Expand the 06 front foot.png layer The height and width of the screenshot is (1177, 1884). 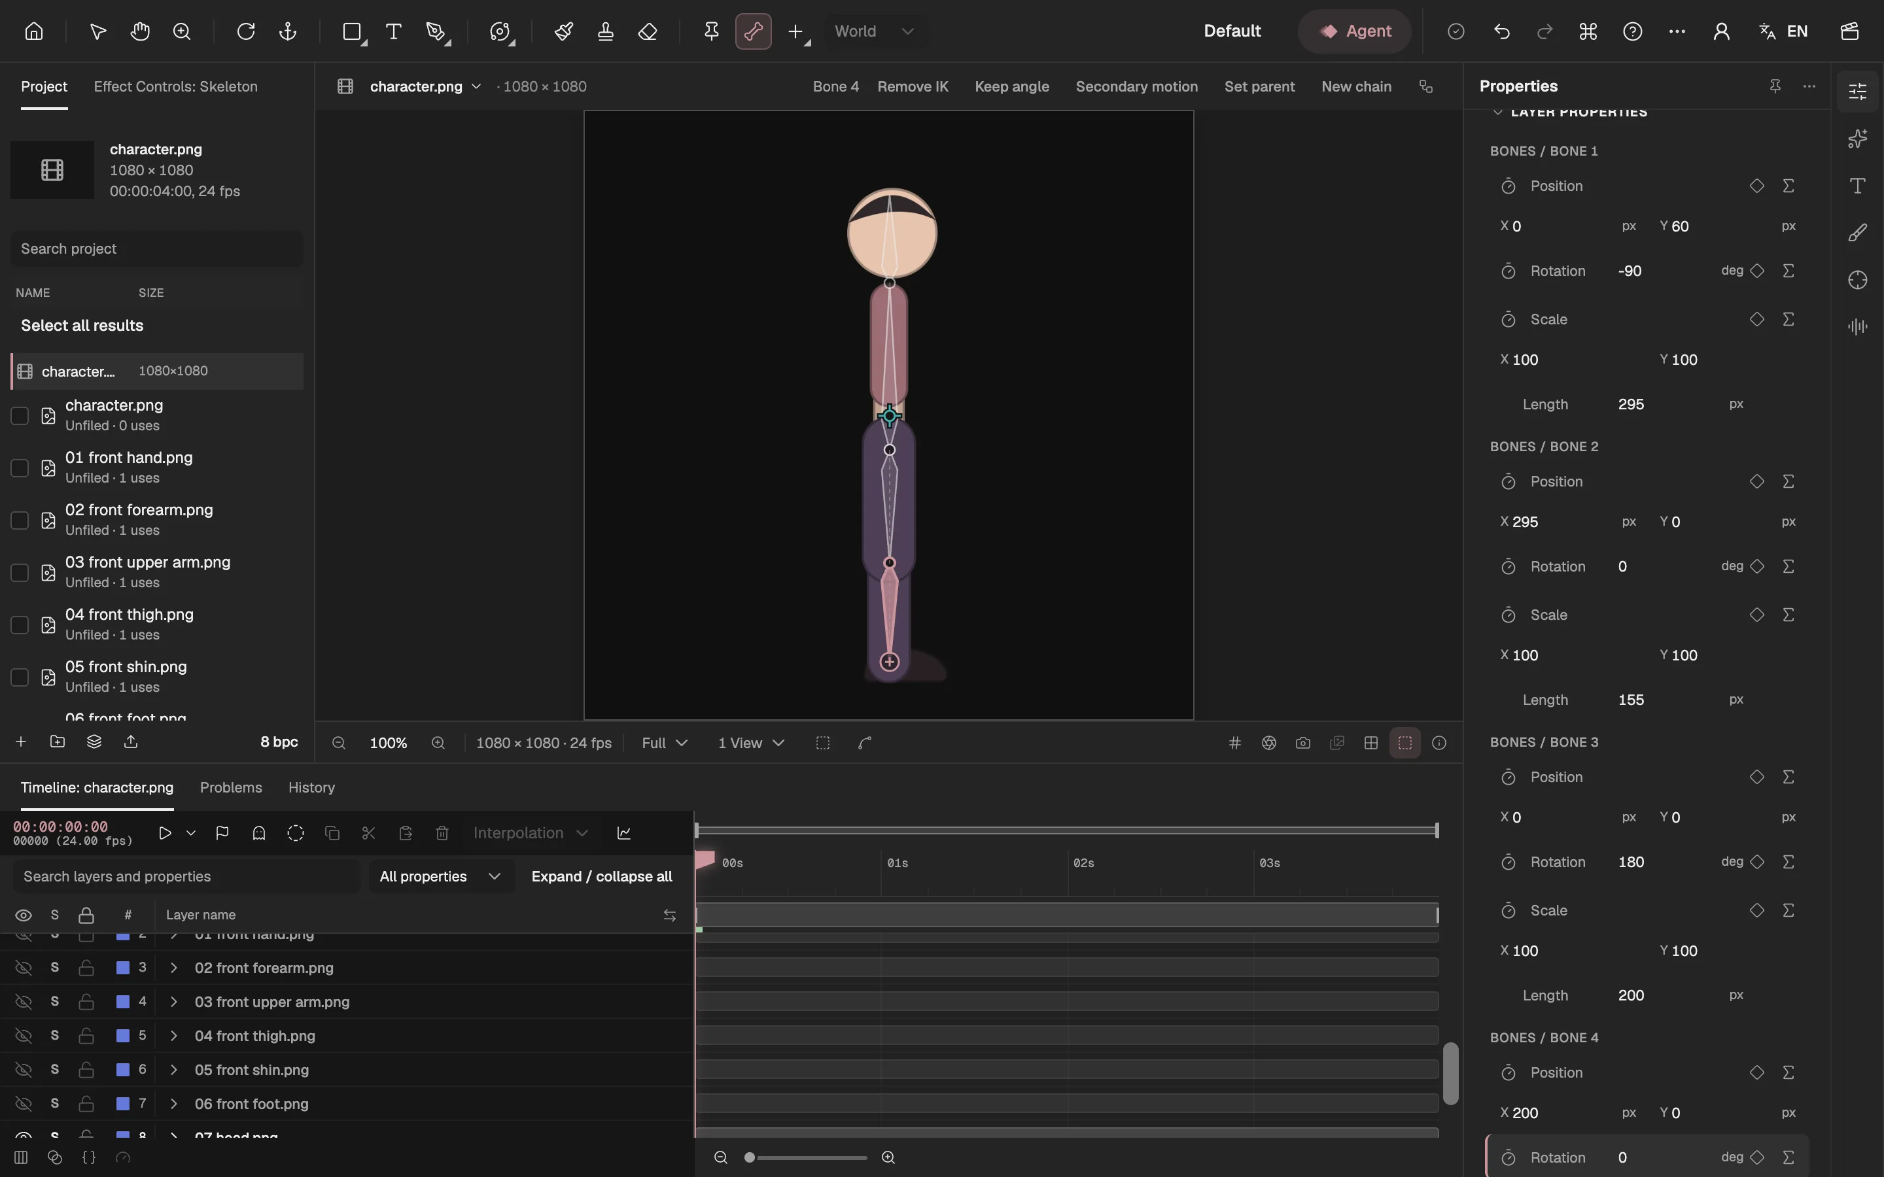tap(173, 1103)
